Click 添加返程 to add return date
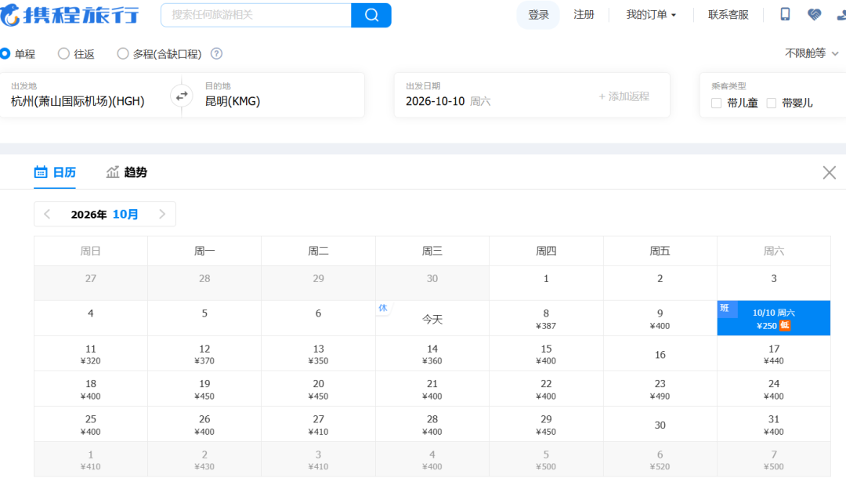The image size is (846, 496). point(624,96)
